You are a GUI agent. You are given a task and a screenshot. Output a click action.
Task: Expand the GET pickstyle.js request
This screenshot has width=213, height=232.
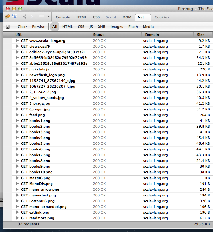click(17, 69)
